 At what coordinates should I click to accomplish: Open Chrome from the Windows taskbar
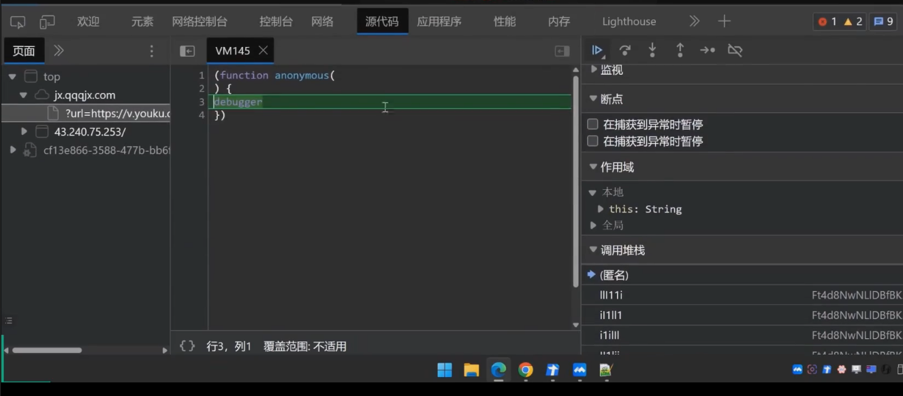525,369
